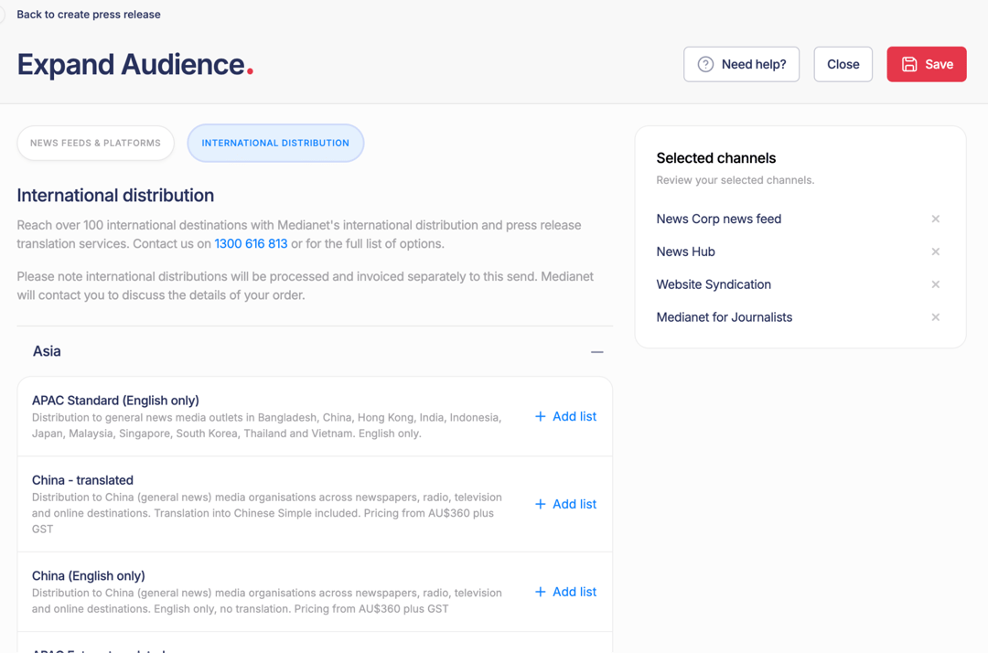This screenshot has height=653, width=988.
Task: Click the Expand Audience page title
Action: [x=134, y=64]
